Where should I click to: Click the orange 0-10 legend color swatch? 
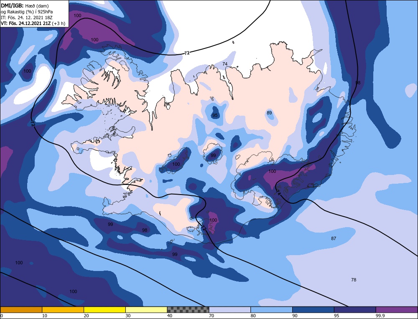coord(21,309)
